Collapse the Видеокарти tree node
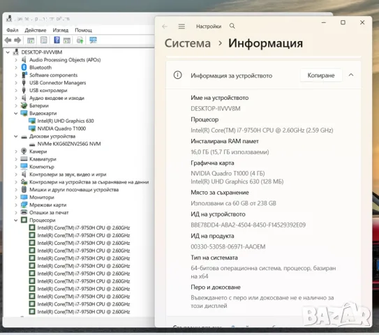 click(x=16, y=113)
